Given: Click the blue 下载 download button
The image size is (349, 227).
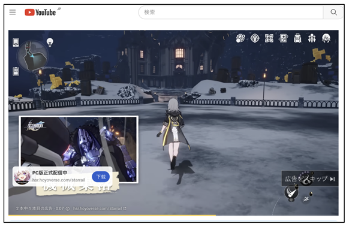Looking at the screenshot, I should click(x=101, y=177).
